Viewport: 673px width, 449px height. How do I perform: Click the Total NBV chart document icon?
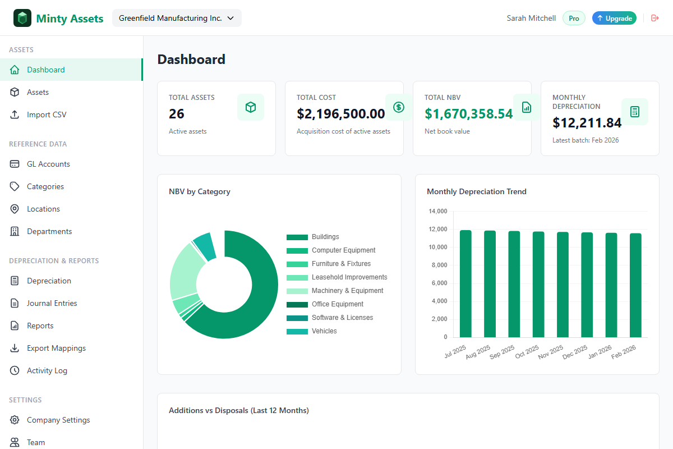tap(527, 107)
